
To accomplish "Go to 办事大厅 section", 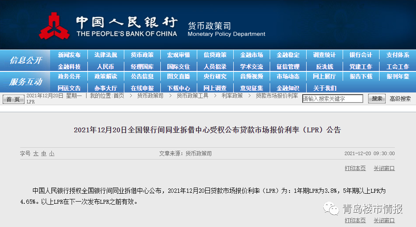I will (x=105, y=88).
